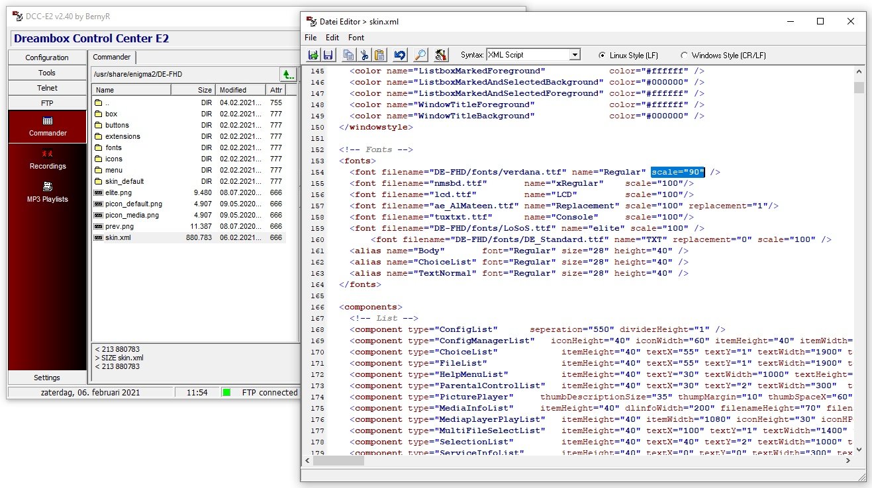Open the Font menu in the editor
The width and height of the screenshot is (872, 488).
tap(356, 38)
